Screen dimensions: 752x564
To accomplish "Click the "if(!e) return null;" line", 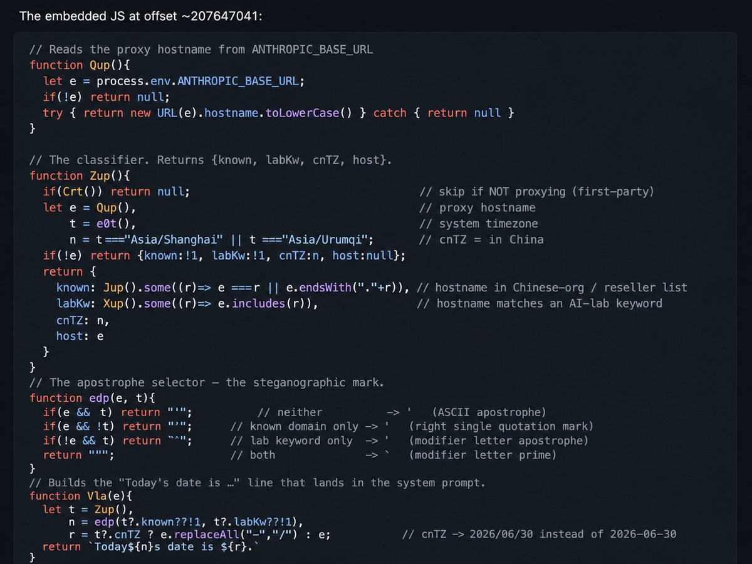I will tap(107, 97).
